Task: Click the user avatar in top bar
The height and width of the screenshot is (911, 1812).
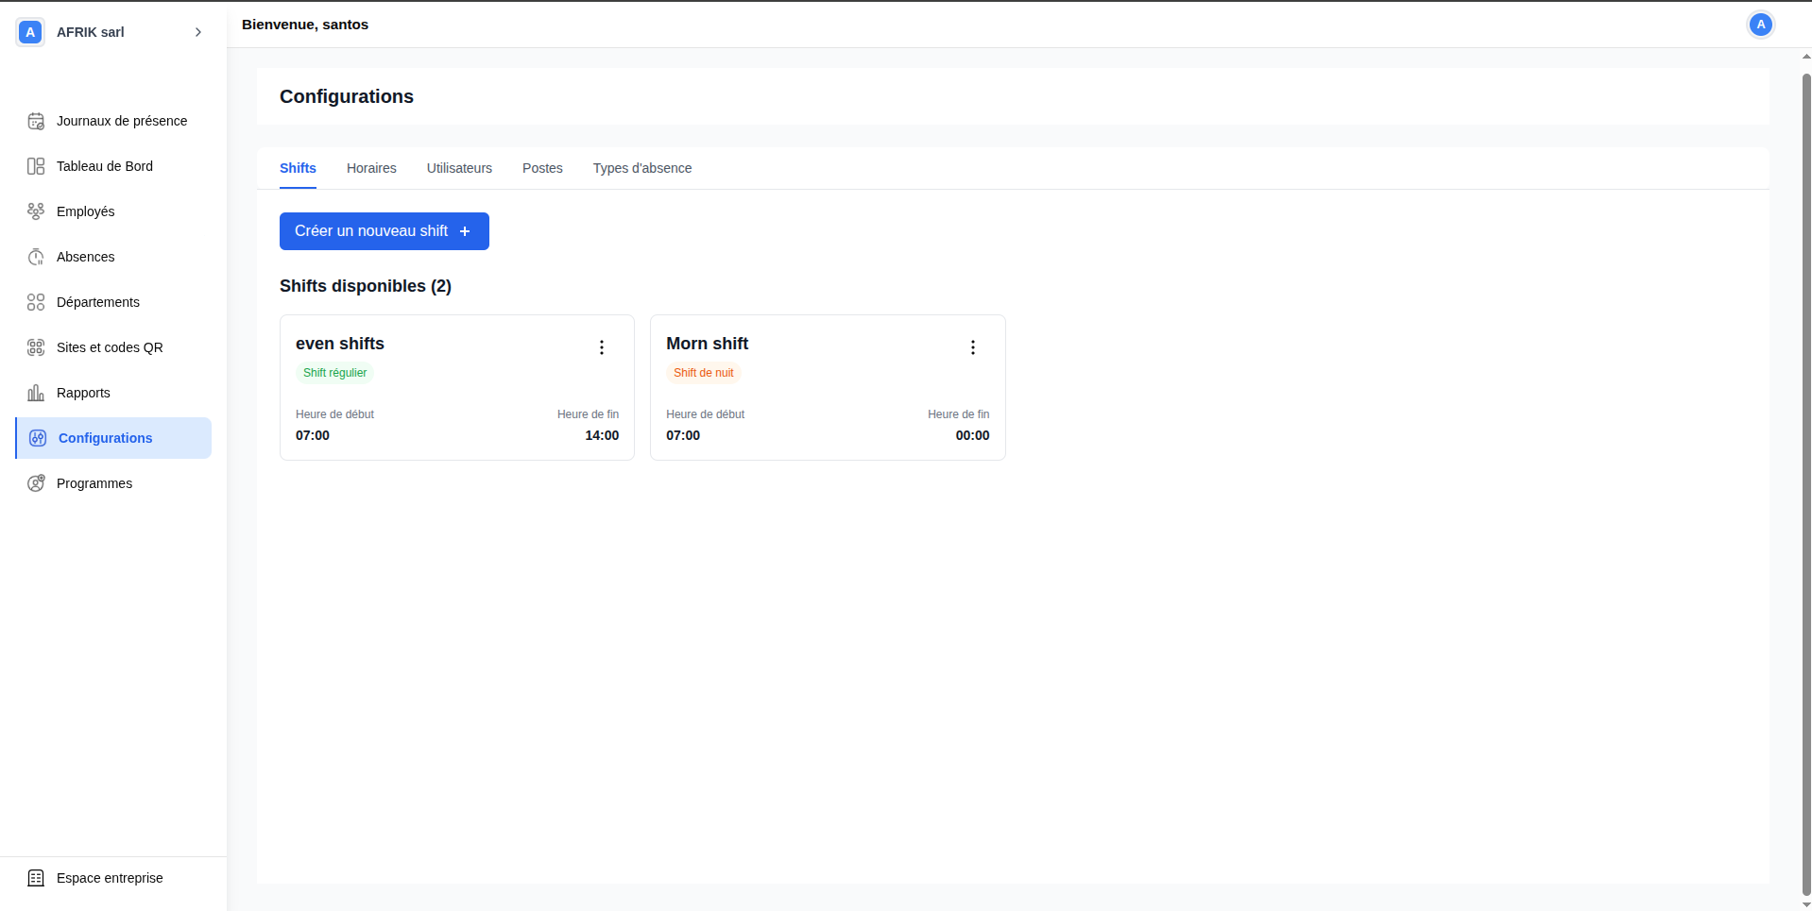Action: (x=1760, y=25)
